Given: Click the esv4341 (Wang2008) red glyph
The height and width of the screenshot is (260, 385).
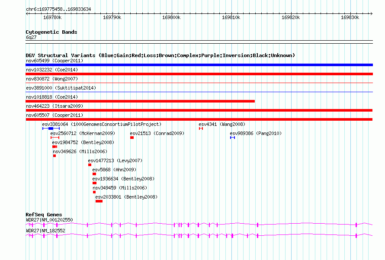Looking at the screenshot, I should [x=201, y=128].
